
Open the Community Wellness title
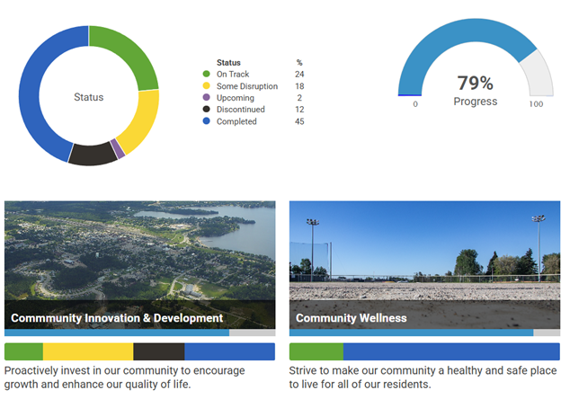click(x=352, y=318)
